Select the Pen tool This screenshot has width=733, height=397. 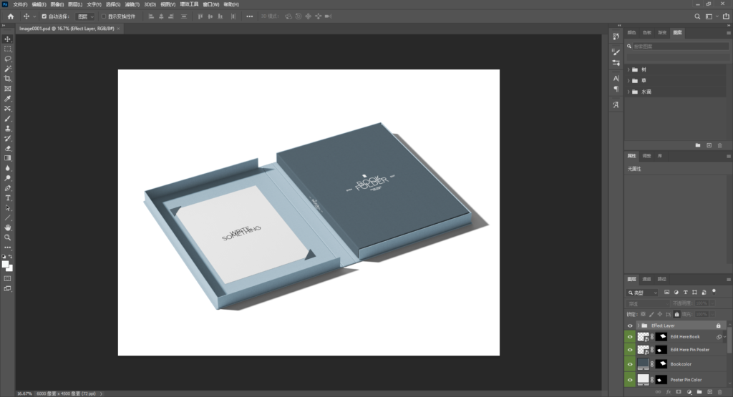click(7, 188)
